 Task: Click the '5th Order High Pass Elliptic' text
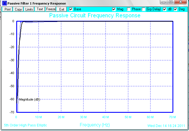(x=25, y=125)
